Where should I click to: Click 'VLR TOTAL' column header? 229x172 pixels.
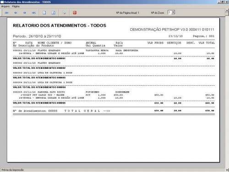click(207, 43)
